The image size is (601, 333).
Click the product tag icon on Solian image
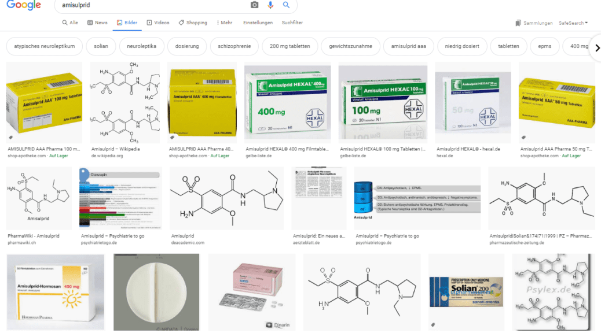click(433, 324)
